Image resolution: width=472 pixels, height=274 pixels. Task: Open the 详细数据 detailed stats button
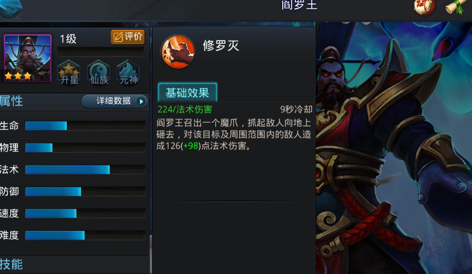115,101
